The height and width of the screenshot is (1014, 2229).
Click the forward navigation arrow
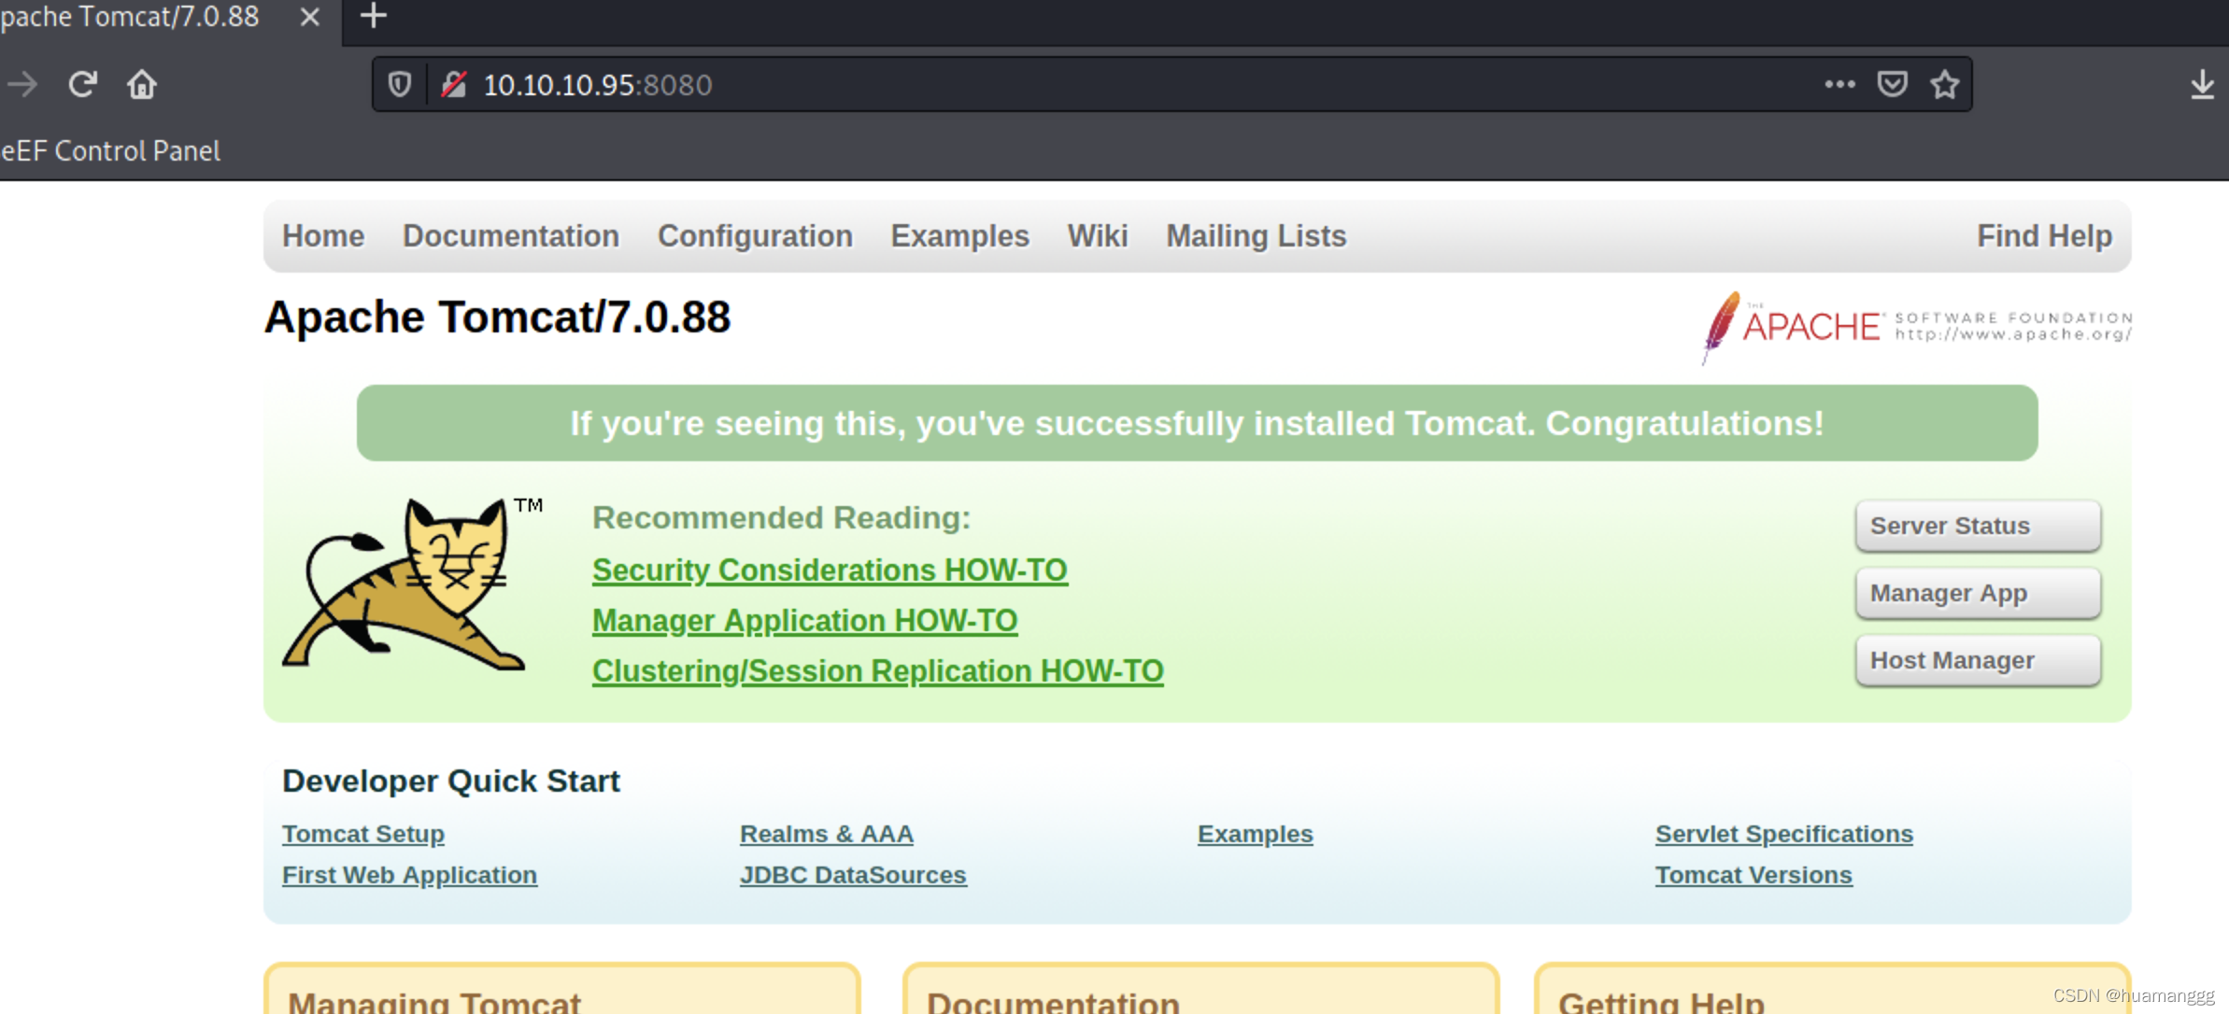click(22, 85)
